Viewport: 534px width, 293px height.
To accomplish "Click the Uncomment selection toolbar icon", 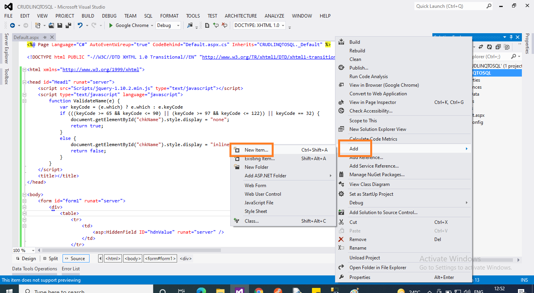I will (x=224, y=25).
